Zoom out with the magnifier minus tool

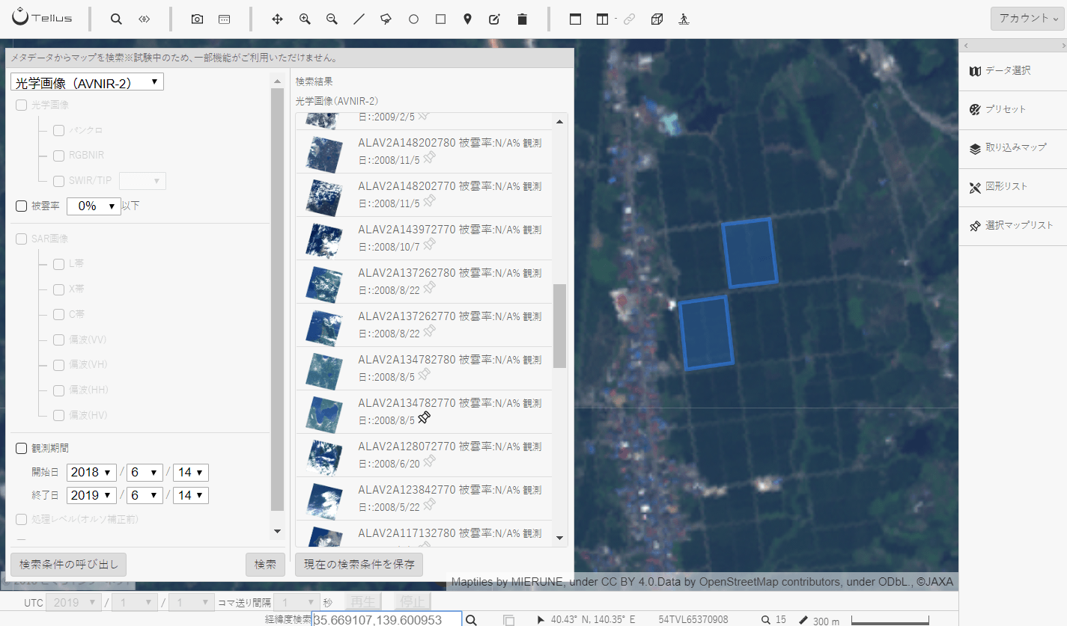click(332, 19)
